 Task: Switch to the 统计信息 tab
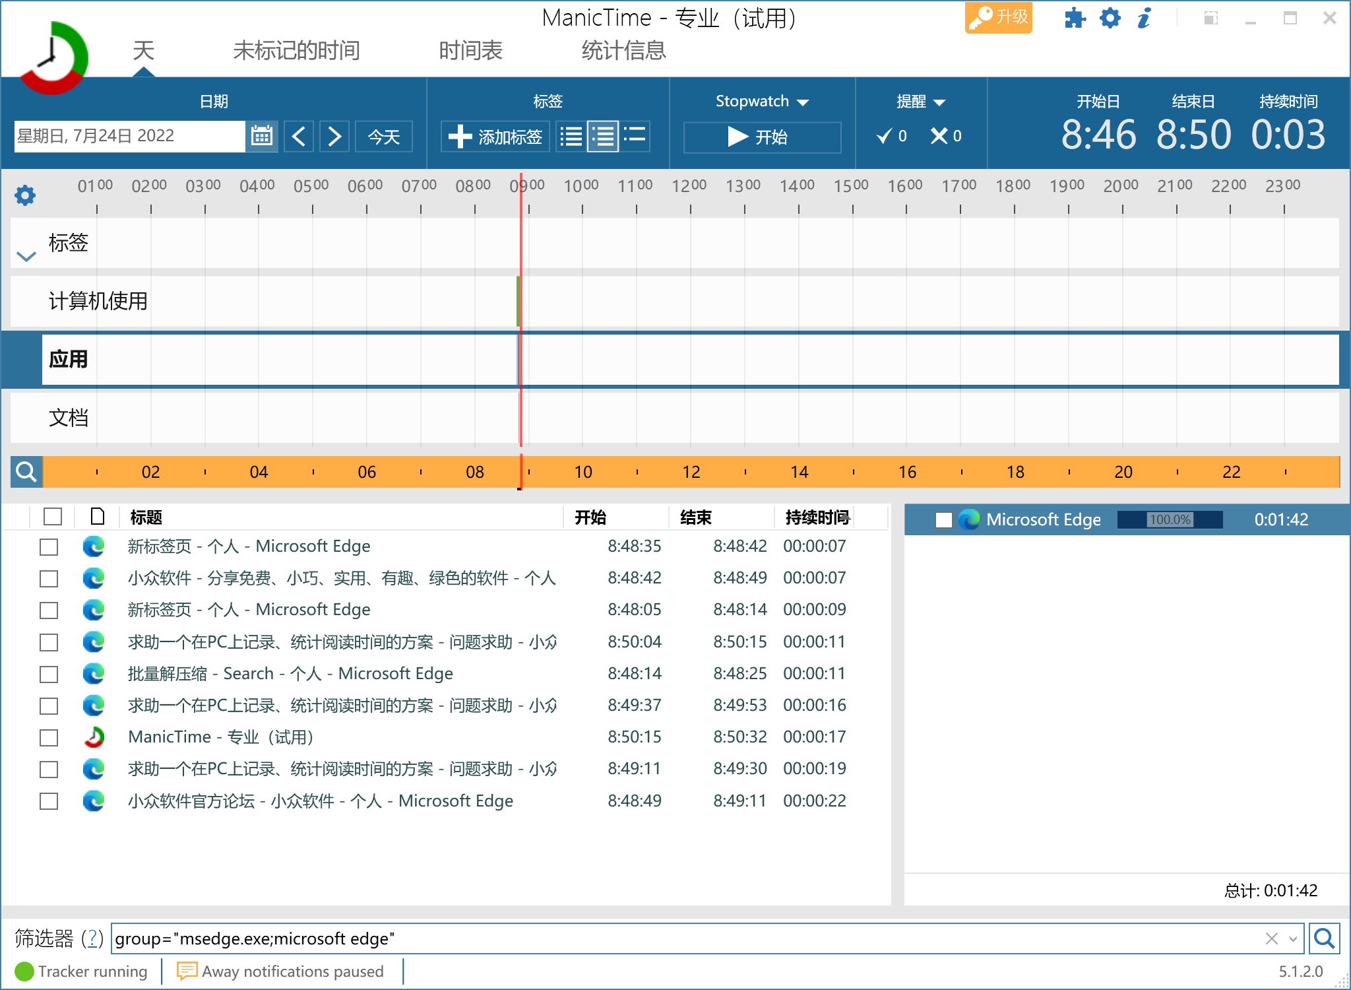[x=623, y=51]
